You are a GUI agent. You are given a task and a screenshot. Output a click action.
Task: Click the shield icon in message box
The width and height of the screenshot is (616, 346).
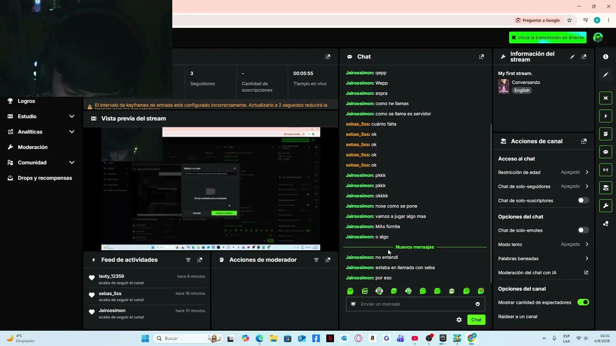[x=353, y=304]
